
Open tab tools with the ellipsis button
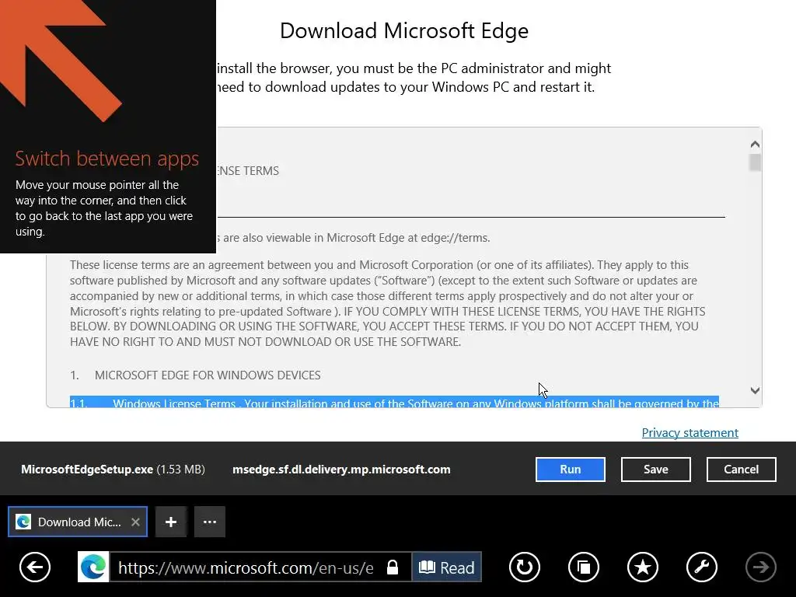[210, 522]
